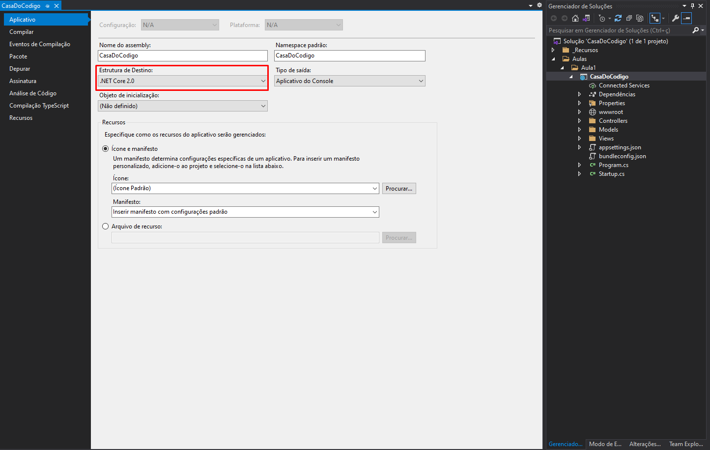Click the C# icon beside Program.cs

click(593, 165)
